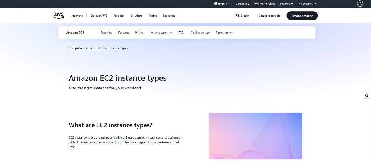Viewport: 371px width, 164px height.
Task: Go to the EC2 Overview tab
Action: (x=106, y=33)
